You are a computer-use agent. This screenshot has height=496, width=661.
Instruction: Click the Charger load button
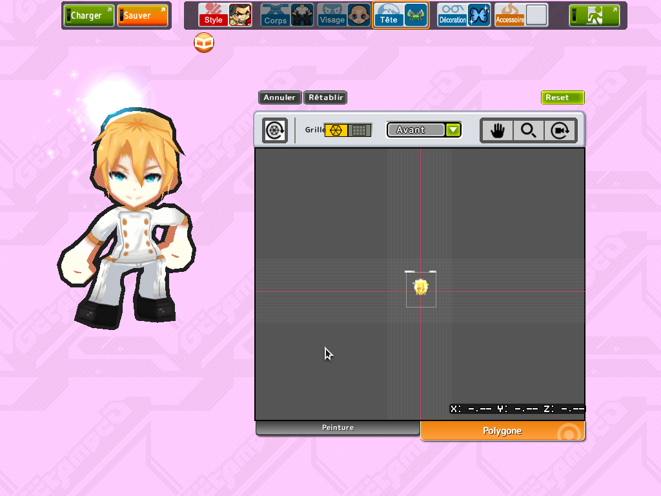pyautogui.click(x=89, y=15)
